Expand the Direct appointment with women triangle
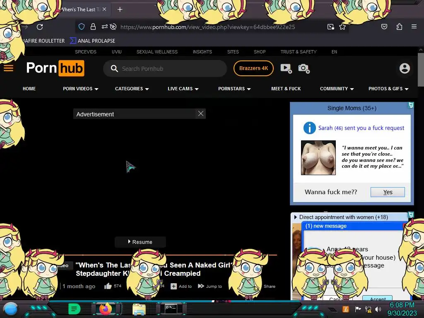 (x=295, y=217)
